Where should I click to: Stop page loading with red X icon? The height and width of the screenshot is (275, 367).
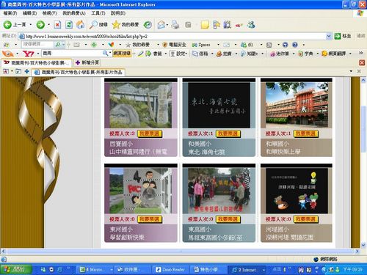click(57, 24)
